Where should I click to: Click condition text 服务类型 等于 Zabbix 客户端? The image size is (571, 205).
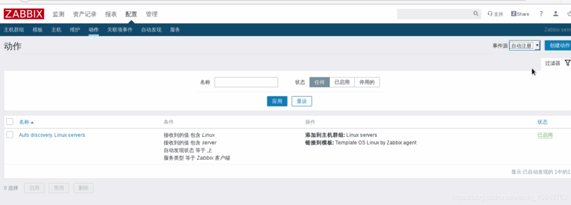[197, 158]
